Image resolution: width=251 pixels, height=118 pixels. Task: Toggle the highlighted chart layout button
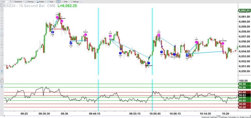coord(59,1)
